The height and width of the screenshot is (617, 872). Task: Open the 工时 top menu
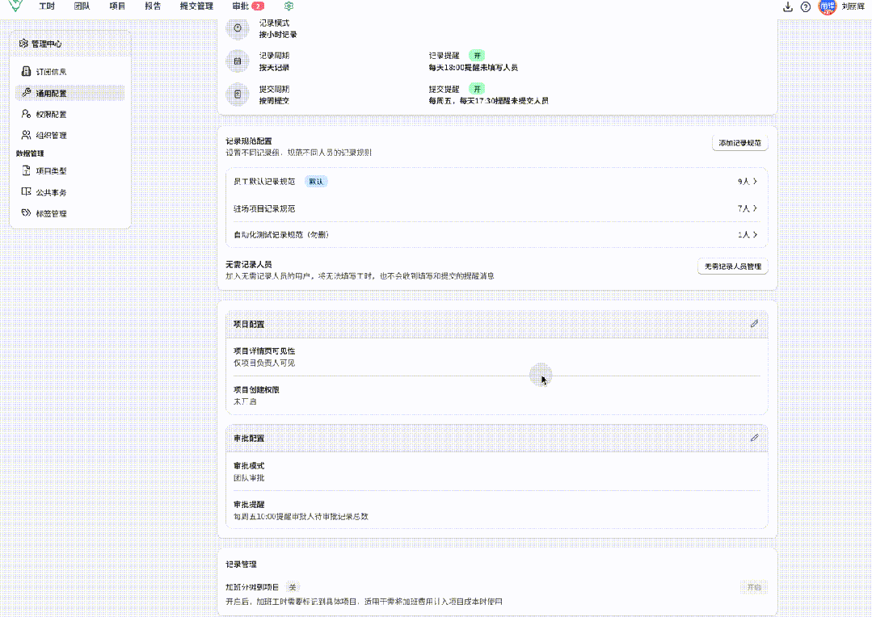(x=47, y=6)
